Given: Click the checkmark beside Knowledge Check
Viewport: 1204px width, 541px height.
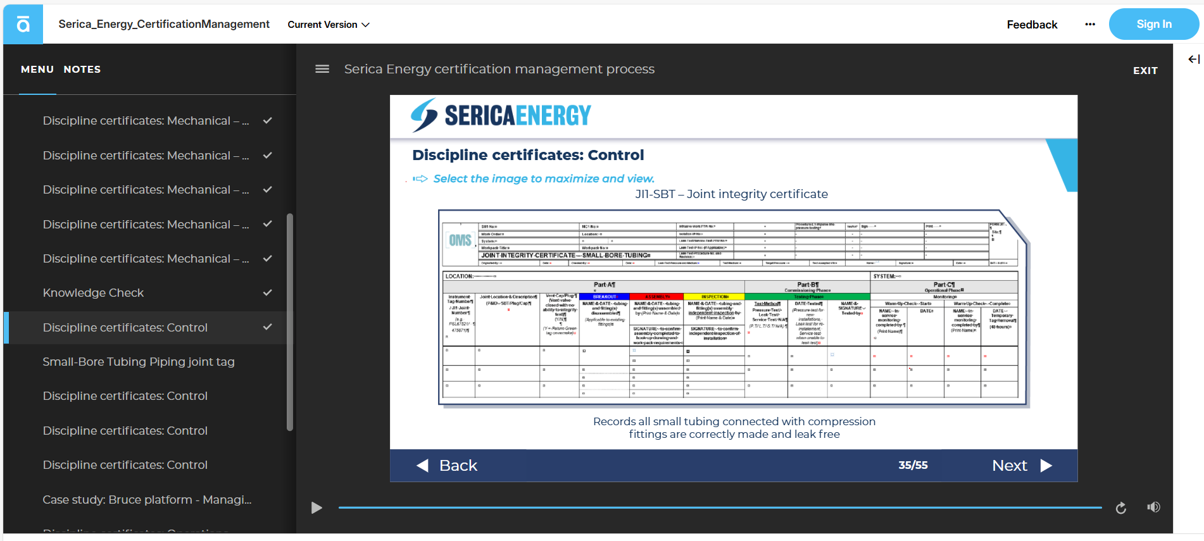Looking at the screenshot, I should (x=268, y=292).
